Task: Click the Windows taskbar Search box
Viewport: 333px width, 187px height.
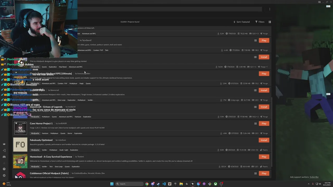Action: tap(129, 184)
